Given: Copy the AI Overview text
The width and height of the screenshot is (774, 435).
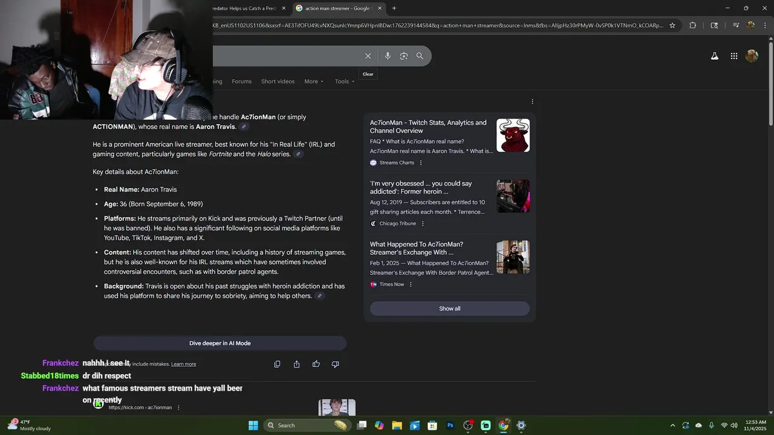Looking at the screenshot, I should pos(277,364).
